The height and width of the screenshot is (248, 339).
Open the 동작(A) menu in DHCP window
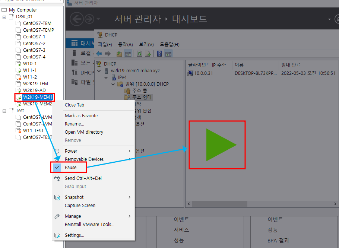click(126, 45)
